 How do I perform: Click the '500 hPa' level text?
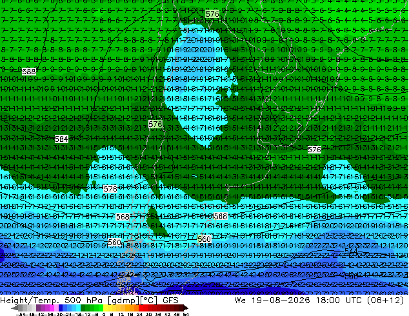tap(83, 301)
